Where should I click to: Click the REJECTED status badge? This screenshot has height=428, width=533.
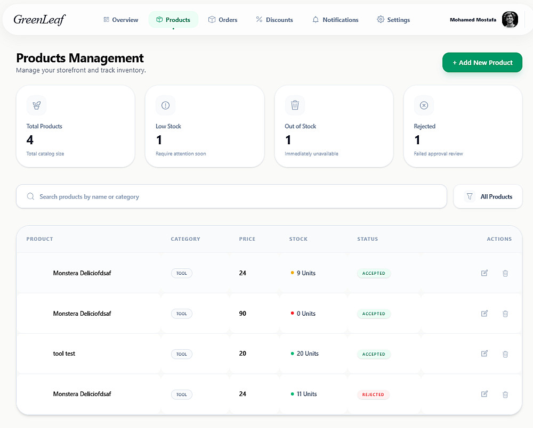click(x=373, y=394)
